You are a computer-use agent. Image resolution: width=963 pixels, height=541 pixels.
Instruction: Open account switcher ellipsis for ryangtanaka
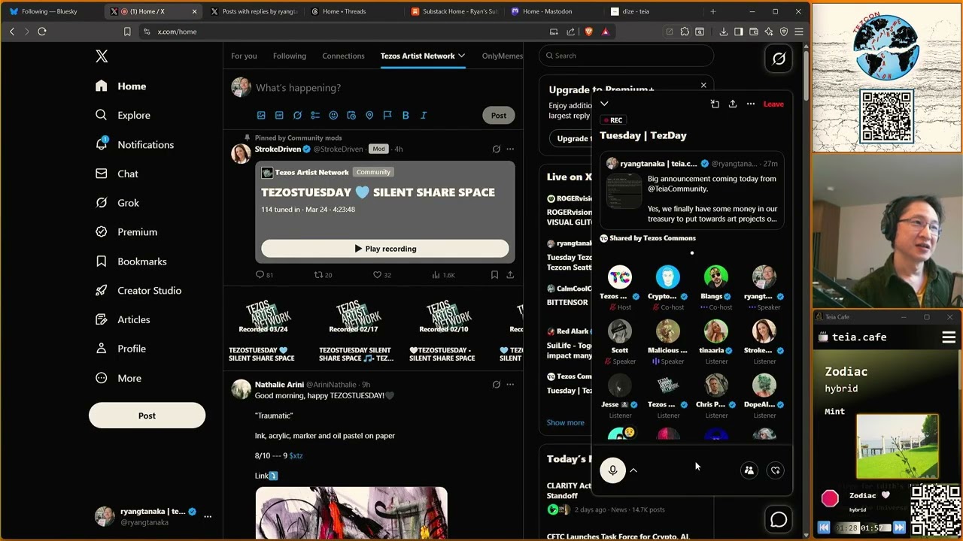click(208, 516)
